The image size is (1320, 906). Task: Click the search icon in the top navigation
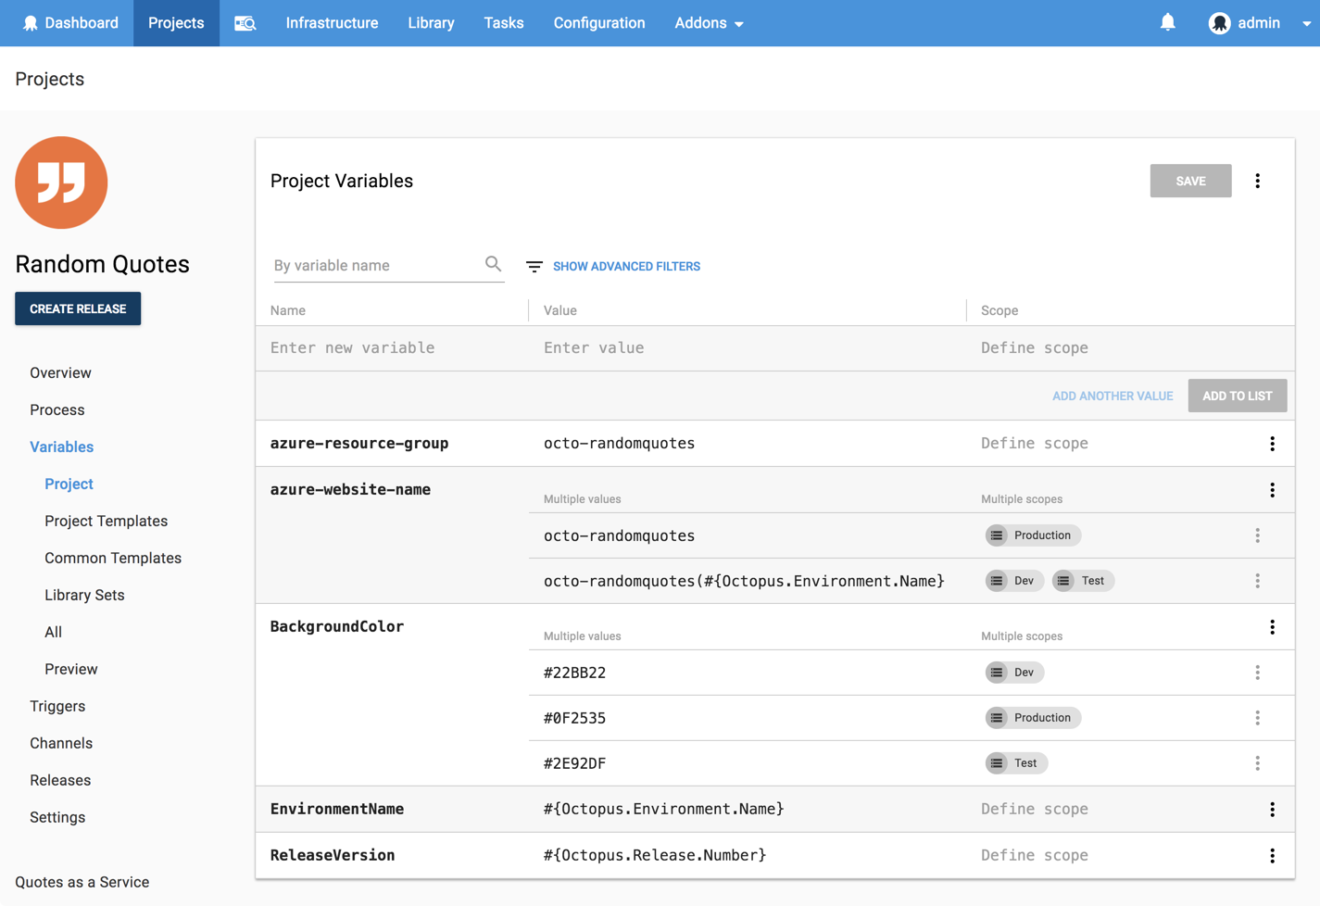point(245,22)
